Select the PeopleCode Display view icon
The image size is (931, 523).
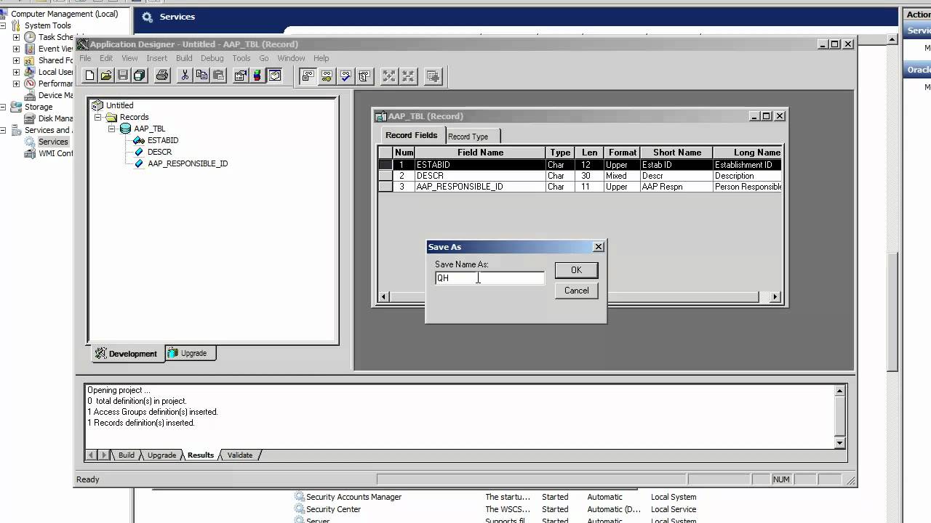click(x=365, y=76)
